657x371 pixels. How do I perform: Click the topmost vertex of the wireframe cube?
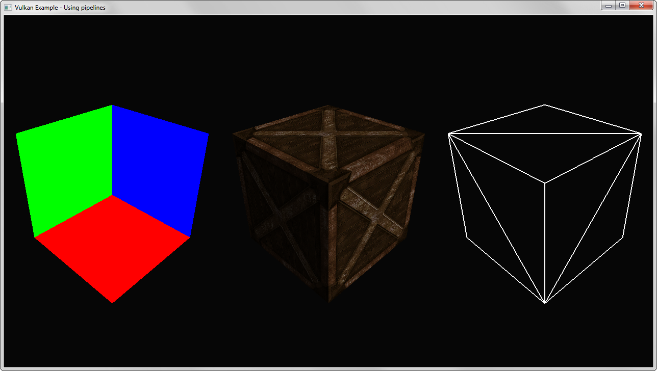(545, 105)
